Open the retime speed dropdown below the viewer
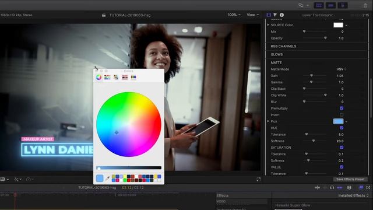Viewport: 373px width, 210px height. coord(30,179)
